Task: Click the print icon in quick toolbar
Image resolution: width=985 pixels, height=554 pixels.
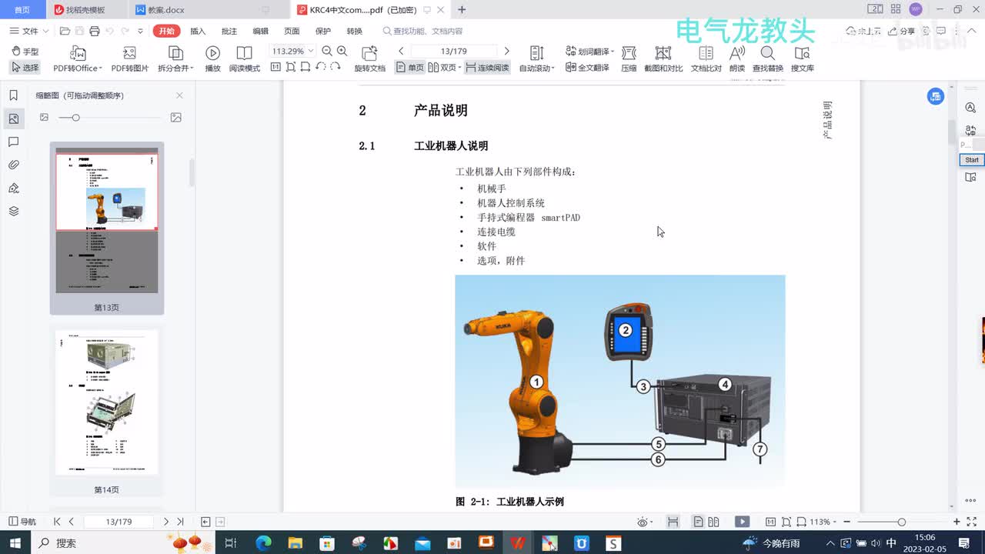Action: [95, 31]
